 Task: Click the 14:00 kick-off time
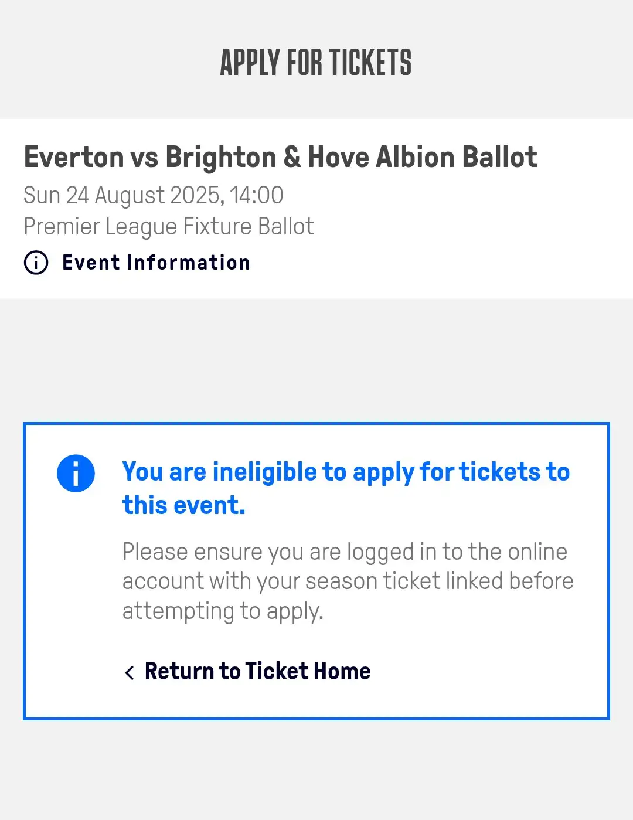[x=256, y=195]
